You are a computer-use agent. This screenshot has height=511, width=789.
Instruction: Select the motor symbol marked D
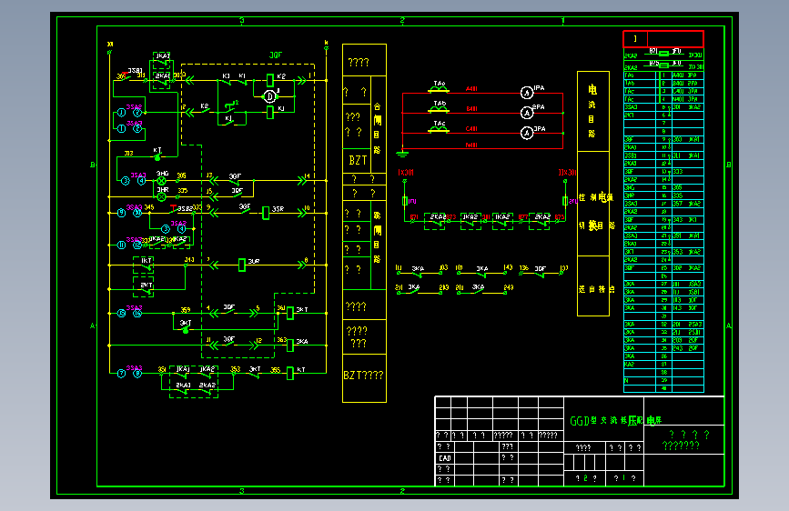[x=269, y=96]
